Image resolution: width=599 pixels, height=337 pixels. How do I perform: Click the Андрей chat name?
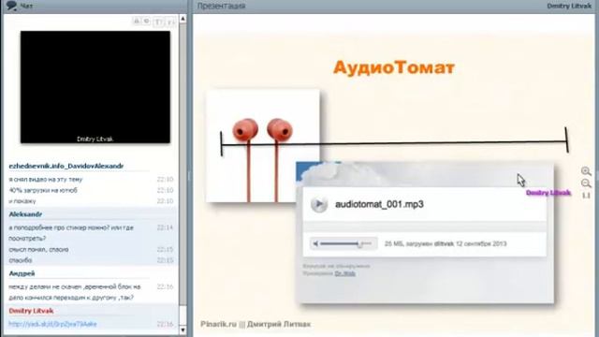[22, 273]
